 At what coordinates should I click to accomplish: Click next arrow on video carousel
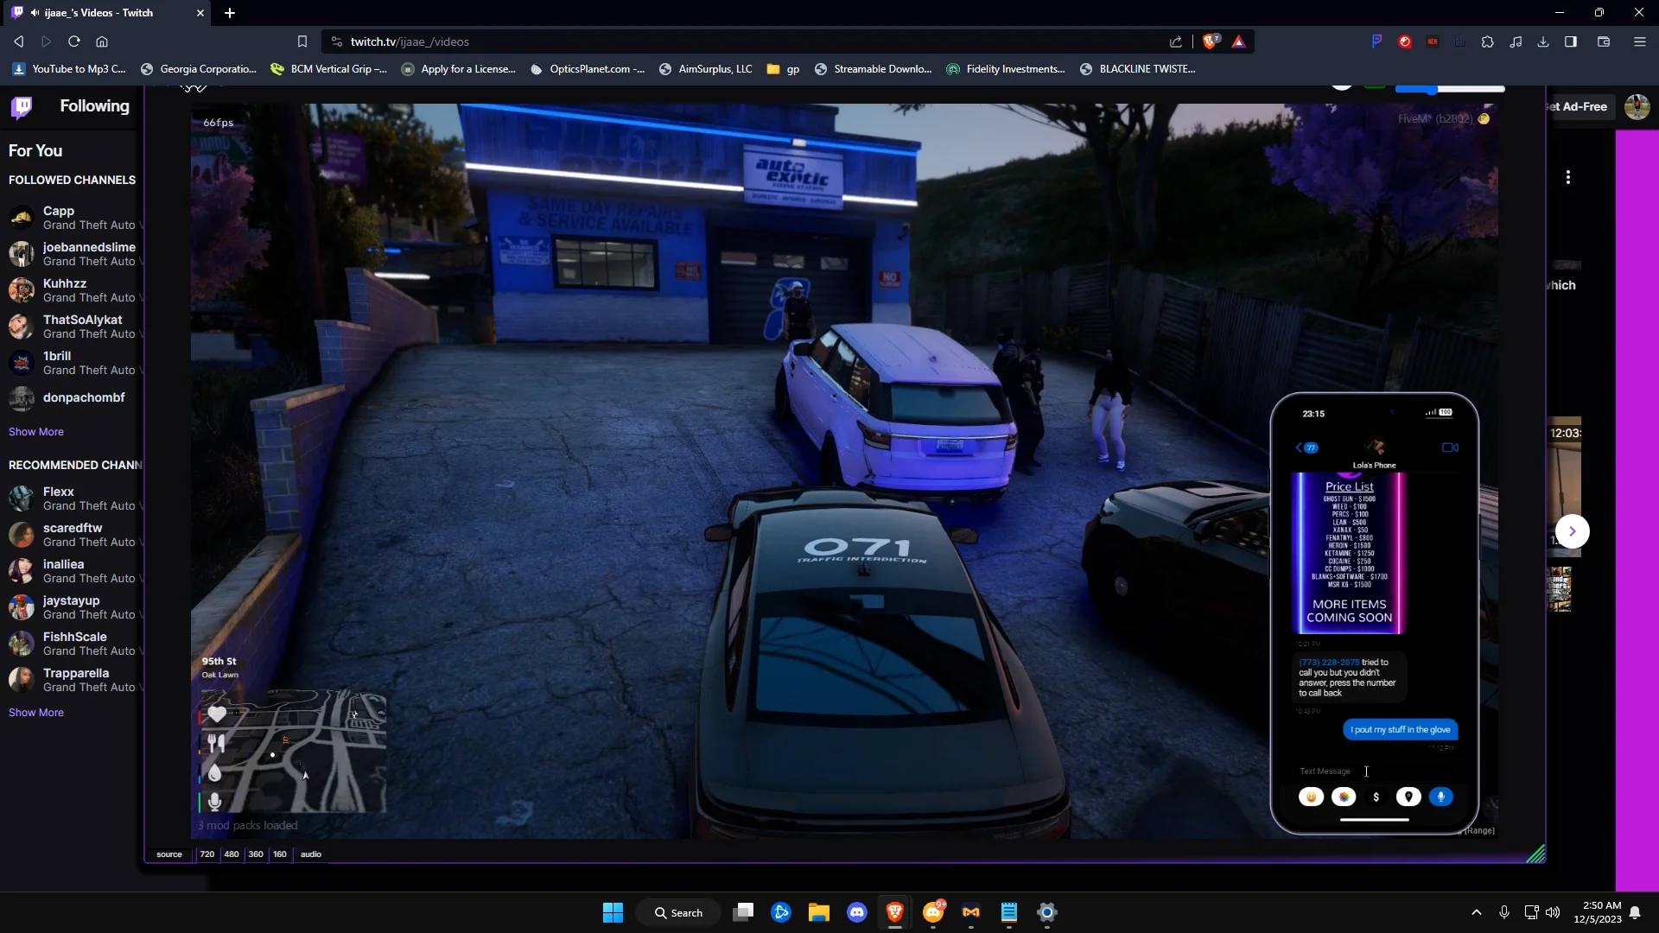tap(1573, 531)
